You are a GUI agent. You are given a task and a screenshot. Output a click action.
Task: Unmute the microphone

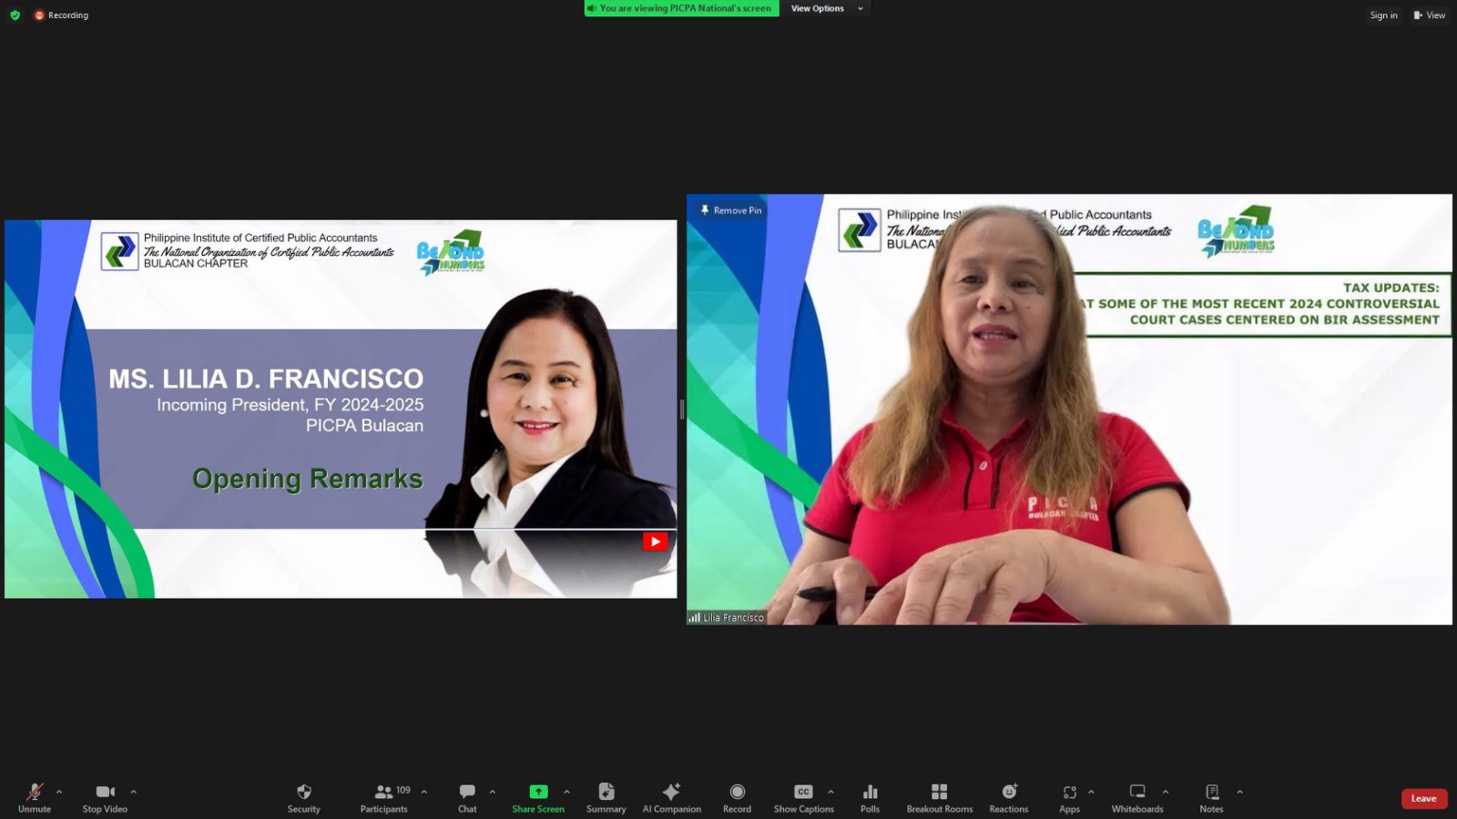(x=35, y=797)
